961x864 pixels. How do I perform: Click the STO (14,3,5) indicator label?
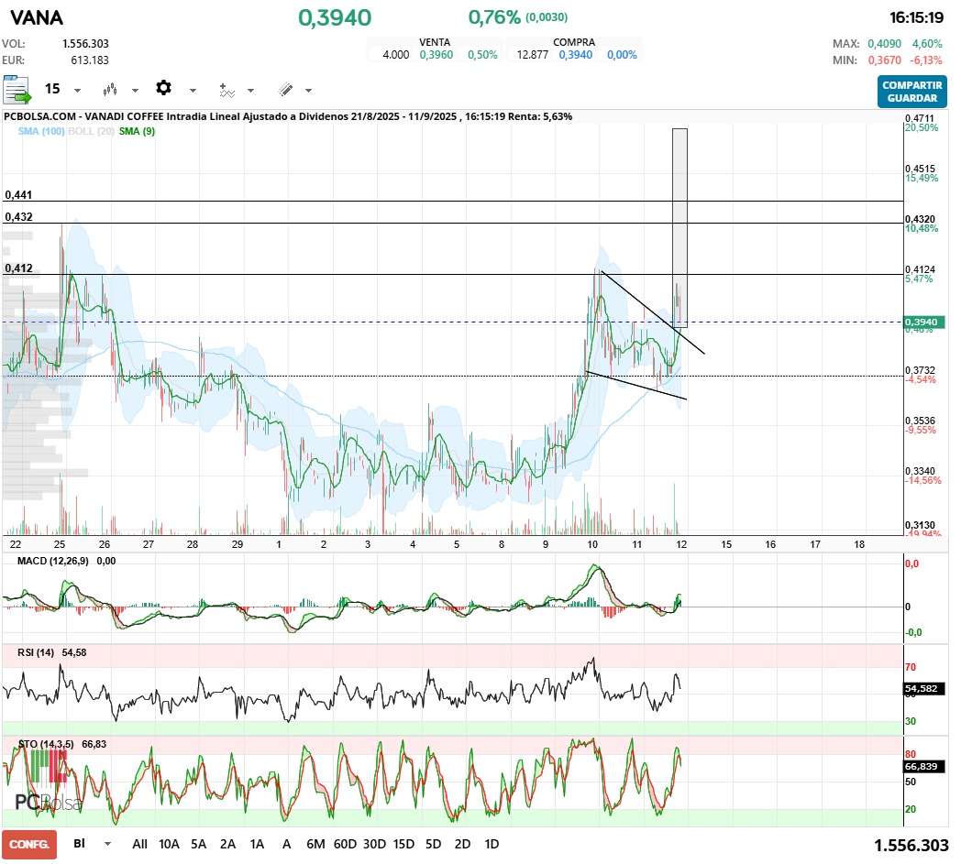tap(46, 745)
